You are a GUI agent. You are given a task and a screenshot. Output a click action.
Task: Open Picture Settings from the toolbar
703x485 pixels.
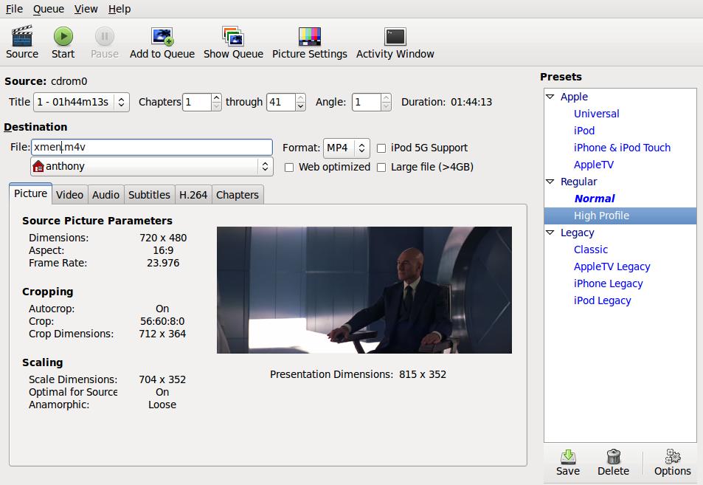(x=309, y=36)
